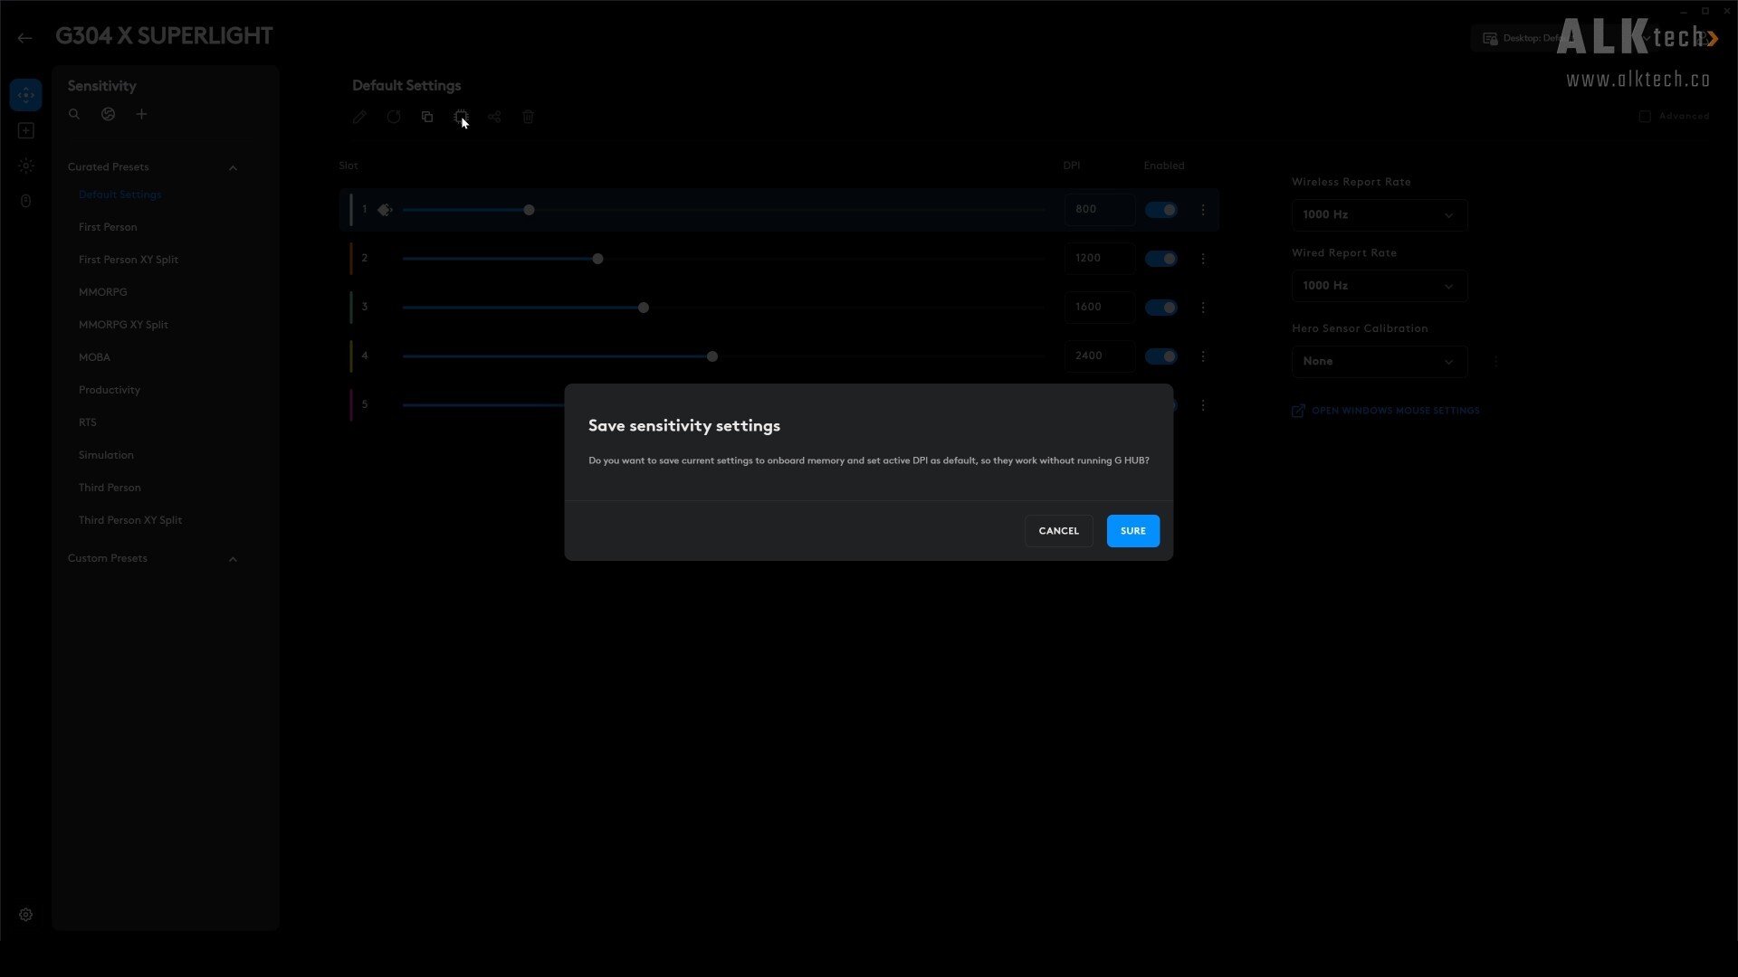This screenshot has width=1738, height=977.
Task: Add a new preset with the plus icon
Action: (141, 114)
